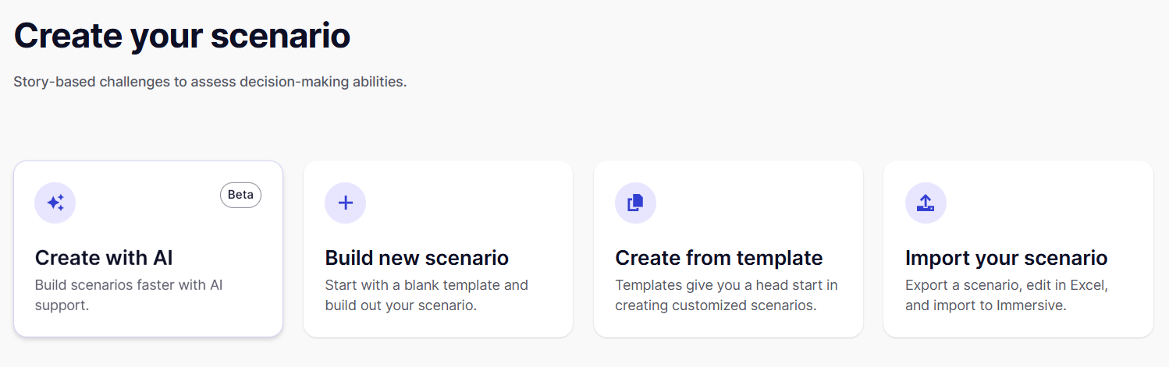Click the sparkle AI icon
1169x367 pixels.
coord(55,203)
